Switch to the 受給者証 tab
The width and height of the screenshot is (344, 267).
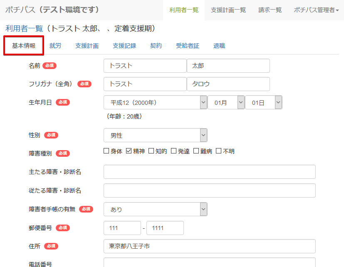[188, 45]
